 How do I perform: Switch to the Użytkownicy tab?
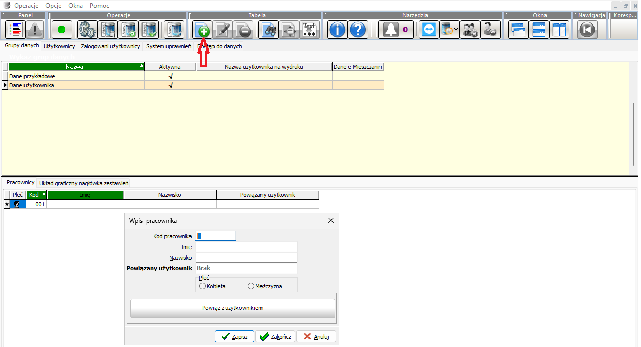(x=59, y=46)
